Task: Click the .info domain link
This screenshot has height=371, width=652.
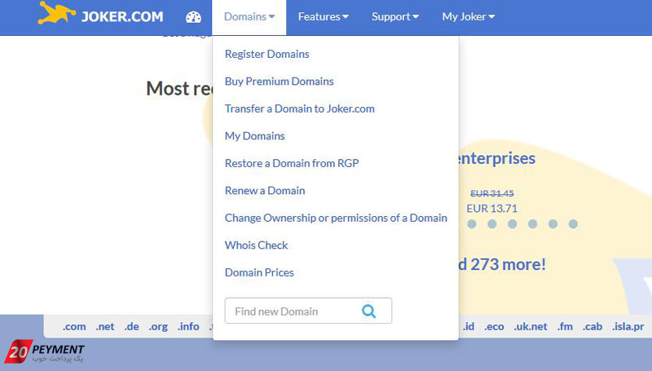Action: coord(188,326)
